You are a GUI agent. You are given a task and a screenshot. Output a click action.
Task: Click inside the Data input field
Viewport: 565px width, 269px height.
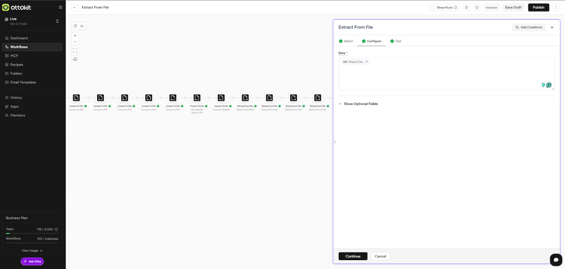click(441, 76)
